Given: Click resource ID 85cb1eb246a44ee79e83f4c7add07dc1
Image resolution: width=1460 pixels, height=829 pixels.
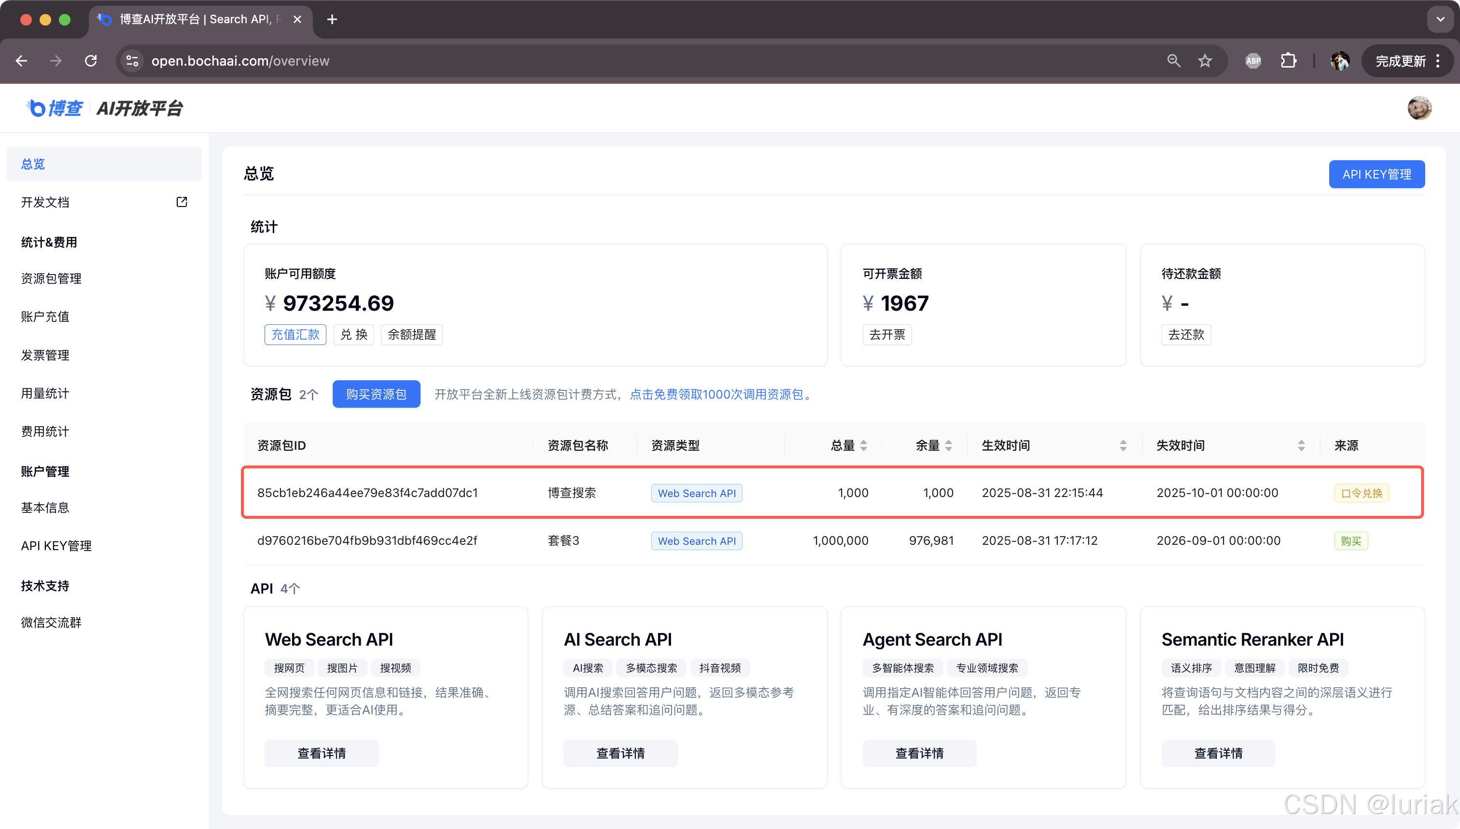Looking at the screenshot, I should coord(367,493).
